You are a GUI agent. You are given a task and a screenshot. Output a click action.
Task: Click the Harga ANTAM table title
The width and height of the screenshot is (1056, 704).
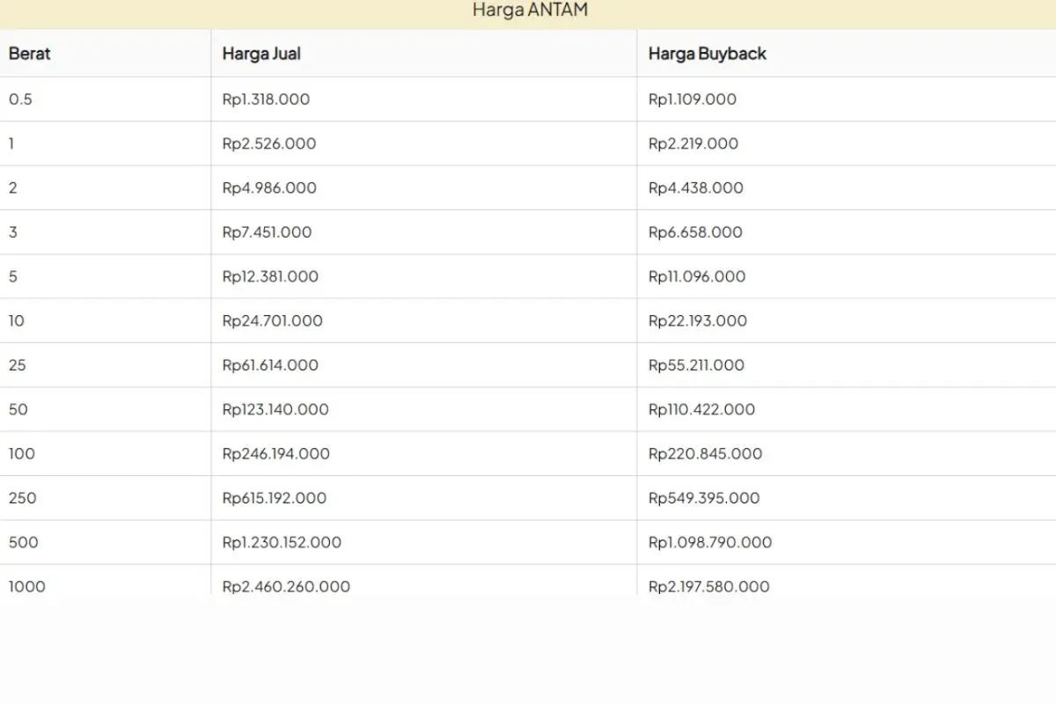click(530, 11)
